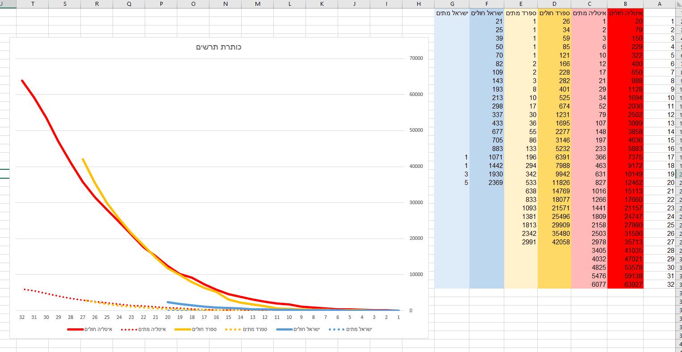682x352 pixels.
Task: Select column header L
Action: pyautogui.click(x=290, y=4)
